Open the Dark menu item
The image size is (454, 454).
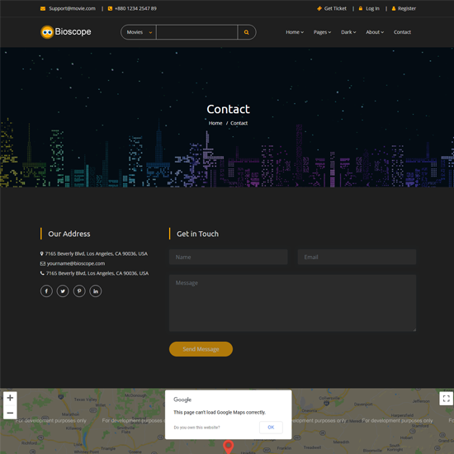pyautogui.click(x=348, y=32)
